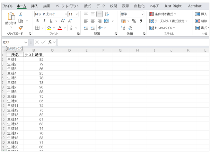Viewport: 211px width, 153px height.
Task: Open ファイル tab
Action: click(x=7, y=6)
